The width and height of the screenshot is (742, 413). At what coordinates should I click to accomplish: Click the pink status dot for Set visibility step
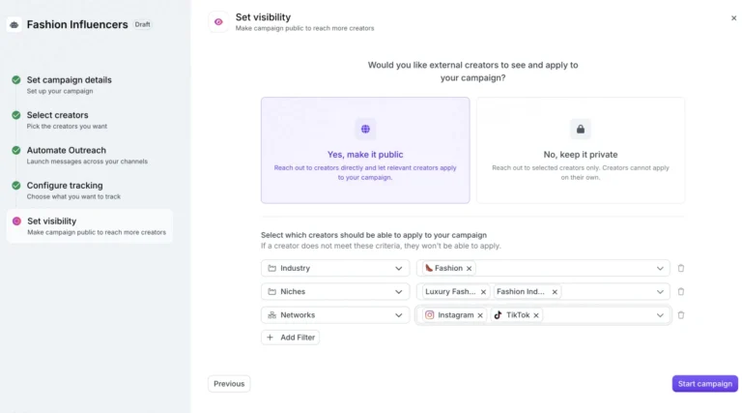pyautogui.click(x=16, y=221)
